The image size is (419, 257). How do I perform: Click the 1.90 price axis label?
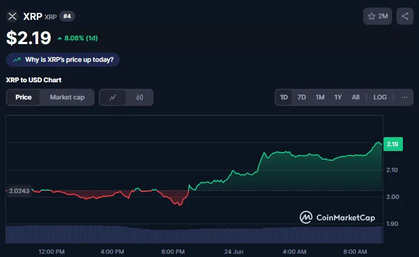pyautogui.click(x=392, y=224)
